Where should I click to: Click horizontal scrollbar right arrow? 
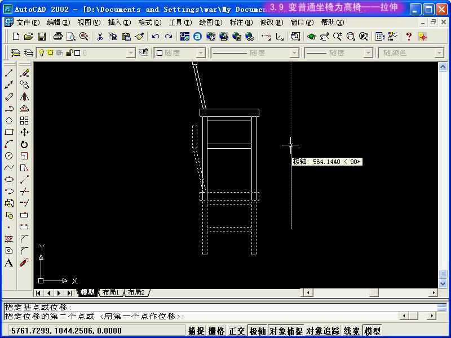pyautogui.click(x=433, y=293)
